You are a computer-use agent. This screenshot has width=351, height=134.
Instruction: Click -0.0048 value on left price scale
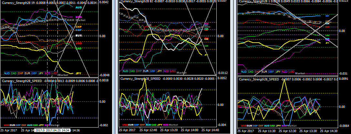click(x=103, y=75)
